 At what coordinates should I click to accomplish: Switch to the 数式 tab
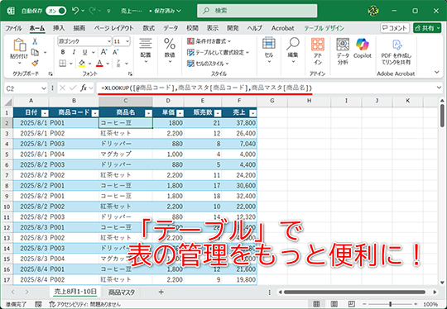148,28
